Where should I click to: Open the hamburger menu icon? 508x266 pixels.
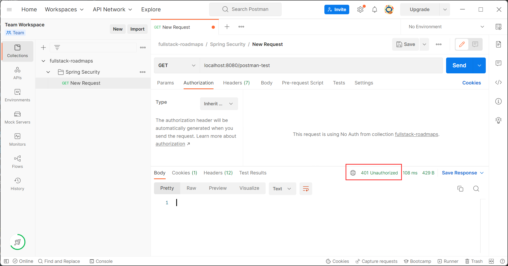pyautogui.click(x=9, y=9)
